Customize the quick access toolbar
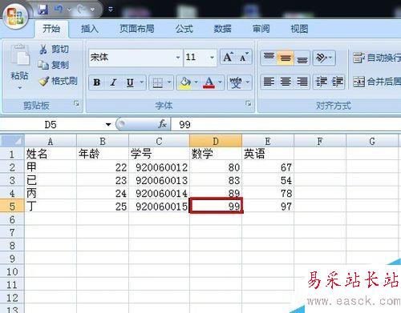This screenshot has height=313, width=401. (x=110, y=10)
